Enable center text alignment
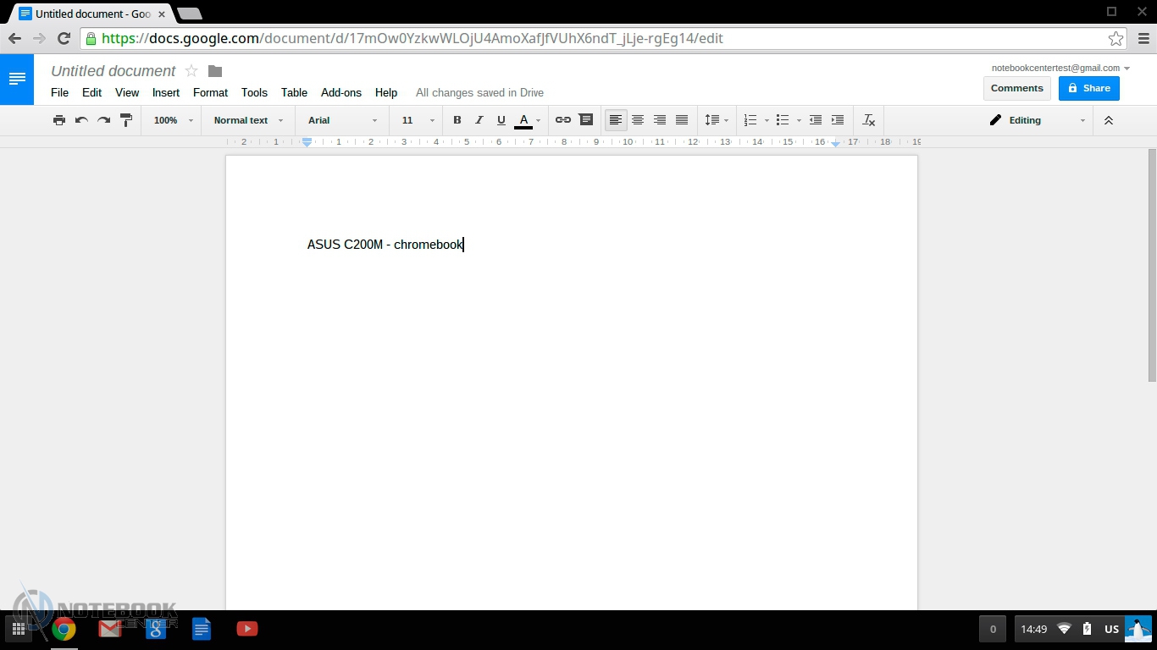The width and height of the screenshot is (1157, 650). [638, 120]
